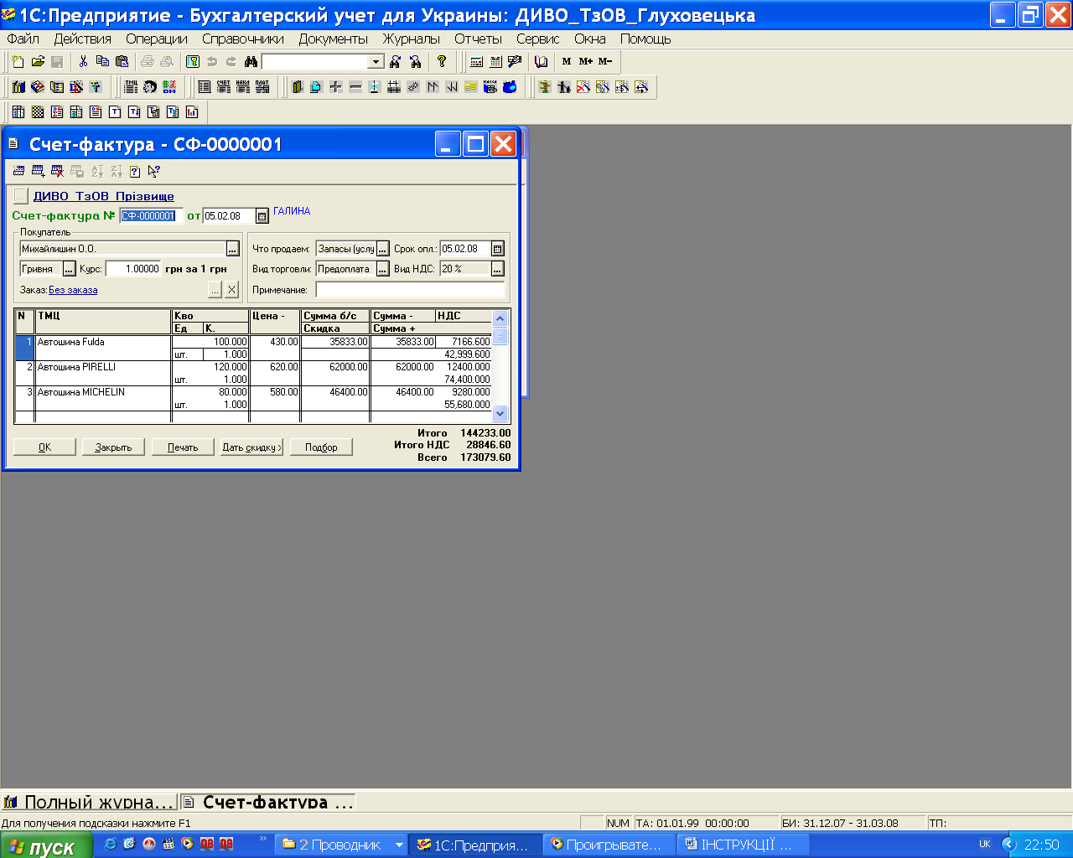Screen dimensions: 1073x858
Task: Click the Open file toolbar icon
Action: tap(38, 61)
